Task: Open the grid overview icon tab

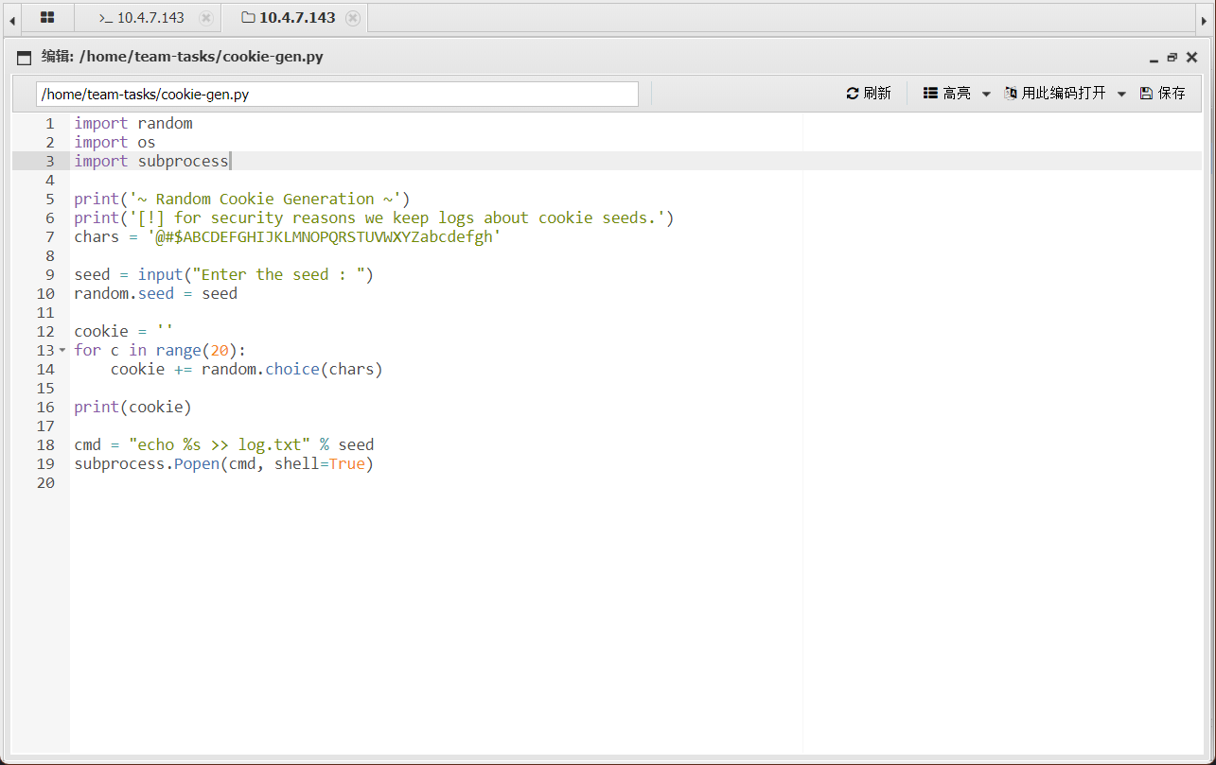Action: click(x=47, y=18)
